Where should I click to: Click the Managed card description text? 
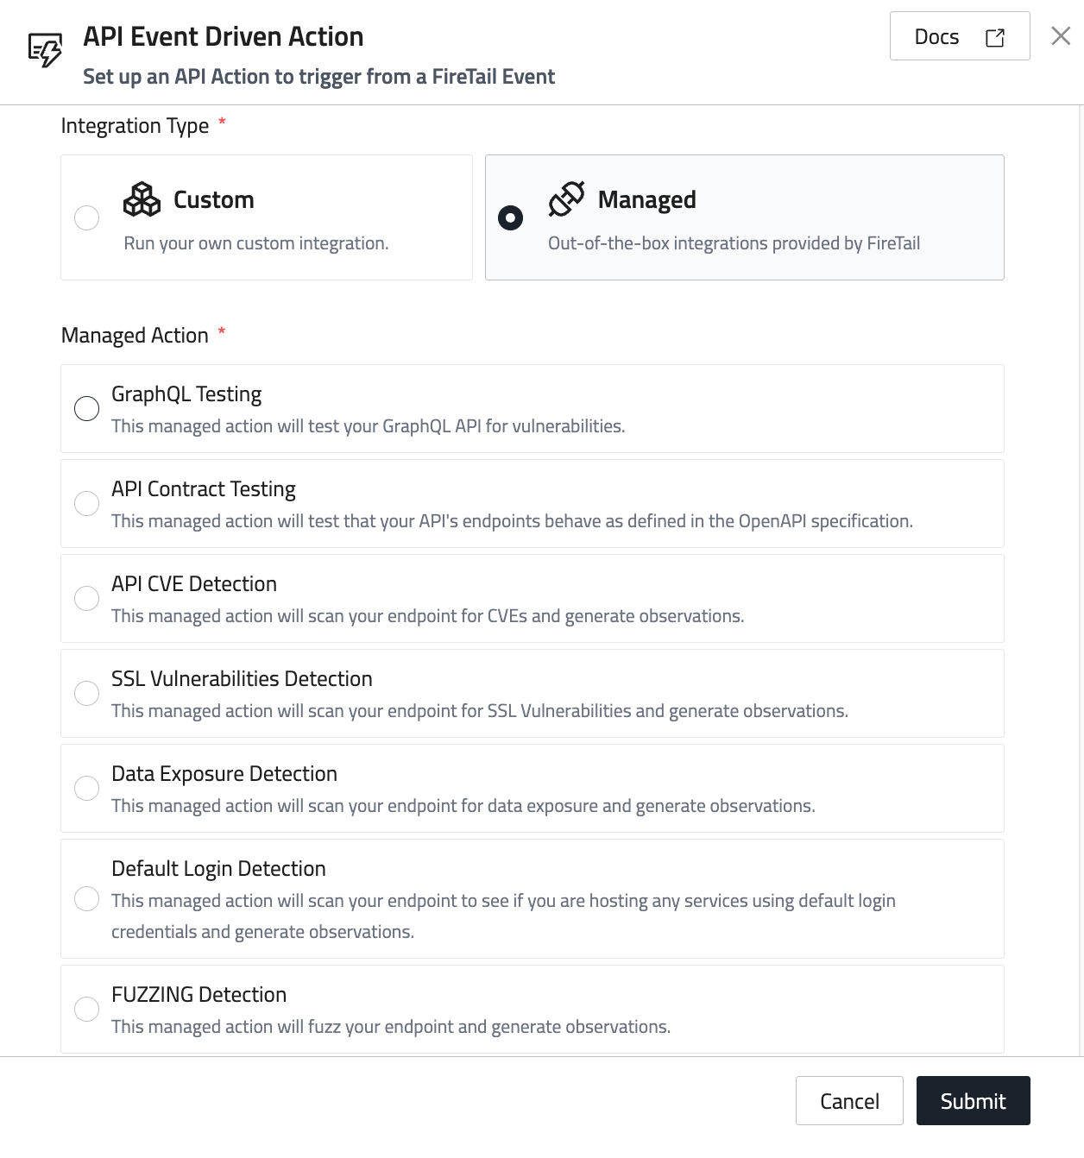coord(734,243)
